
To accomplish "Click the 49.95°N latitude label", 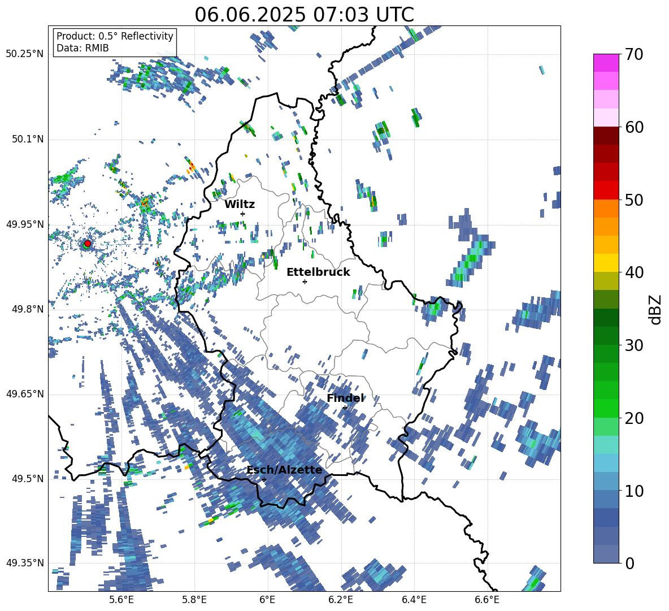I will pos(25,224).
